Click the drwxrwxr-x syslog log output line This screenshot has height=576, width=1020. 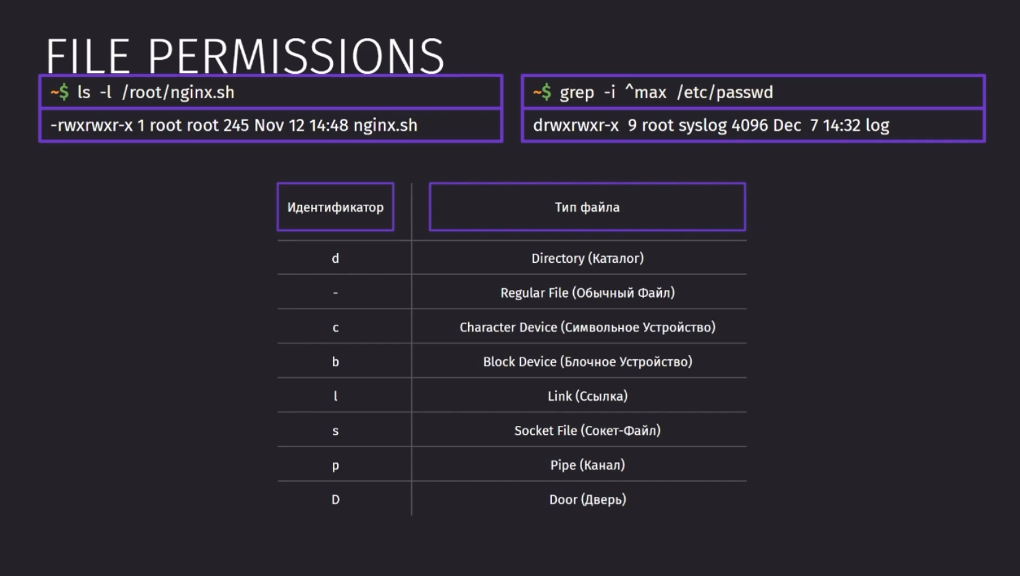click(x=753, y=126)
